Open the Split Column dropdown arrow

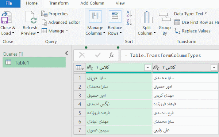click(155, 33)
